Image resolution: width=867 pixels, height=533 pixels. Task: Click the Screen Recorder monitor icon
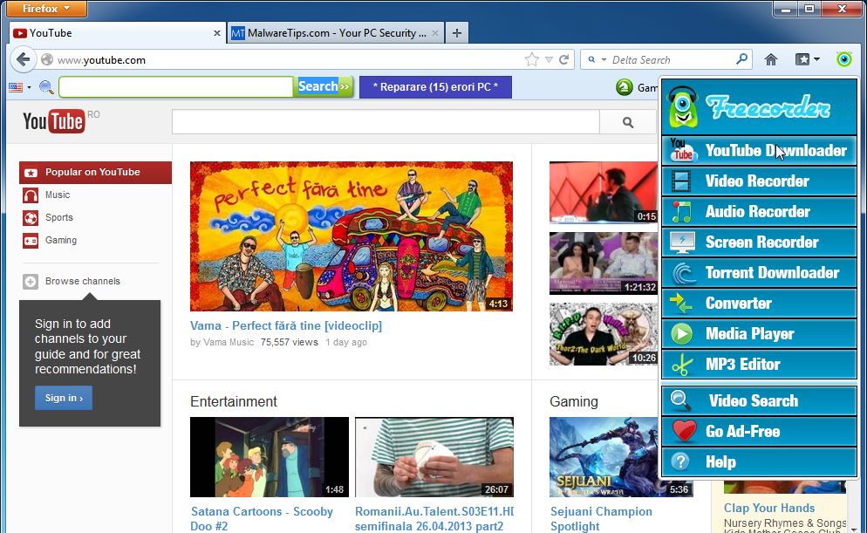681,243
